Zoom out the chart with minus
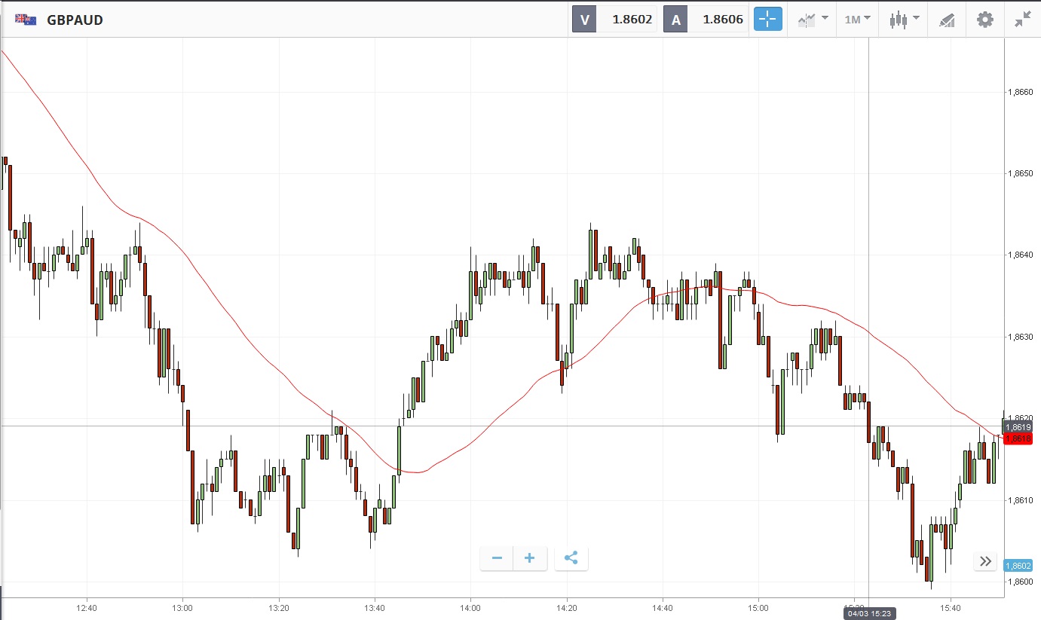Screen dimensions: 1041x620 (497, 558)
